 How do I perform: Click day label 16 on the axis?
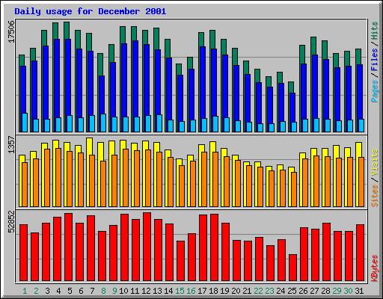[x=191, y=291]
